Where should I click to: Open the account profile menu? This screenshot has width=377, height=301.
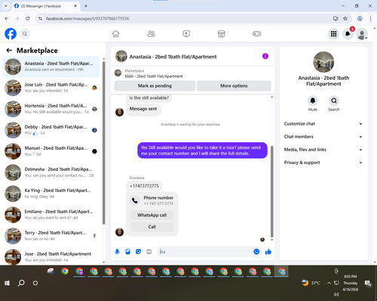(362, 34)
